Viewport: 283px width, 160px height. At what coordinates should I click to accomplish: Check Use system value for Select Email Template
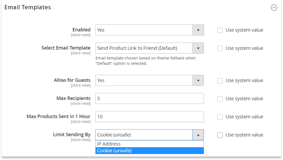[x=220, y=48]
